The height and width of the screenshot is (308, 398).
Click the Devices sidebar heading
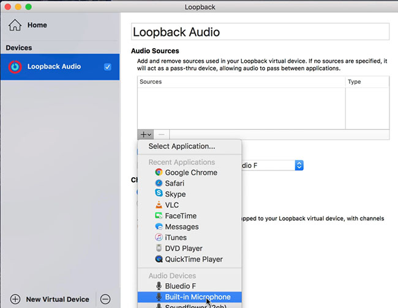point(19,48)
